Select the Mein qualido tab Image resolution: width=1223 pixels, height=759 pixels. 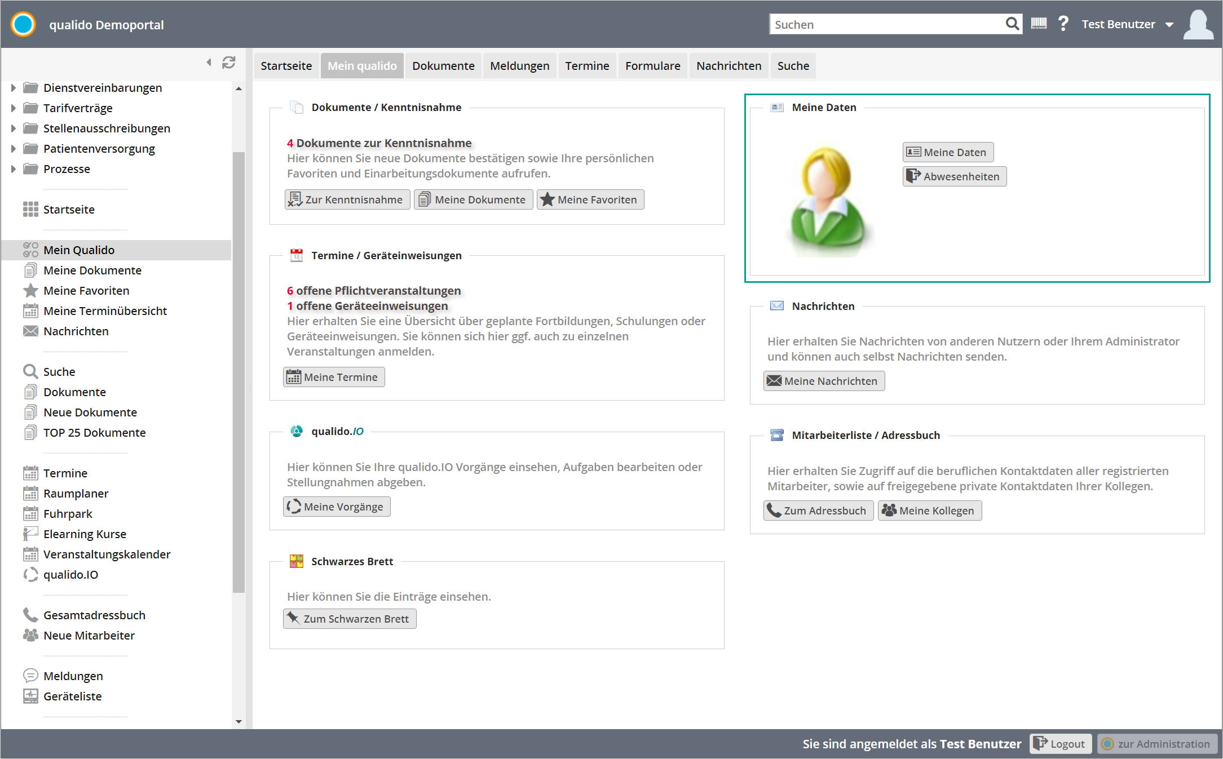pos(362,65)
